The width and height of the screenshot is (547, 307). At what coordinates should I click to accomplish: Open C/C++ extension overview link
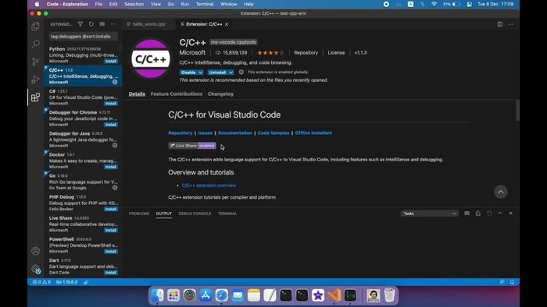tap(209, 185)
